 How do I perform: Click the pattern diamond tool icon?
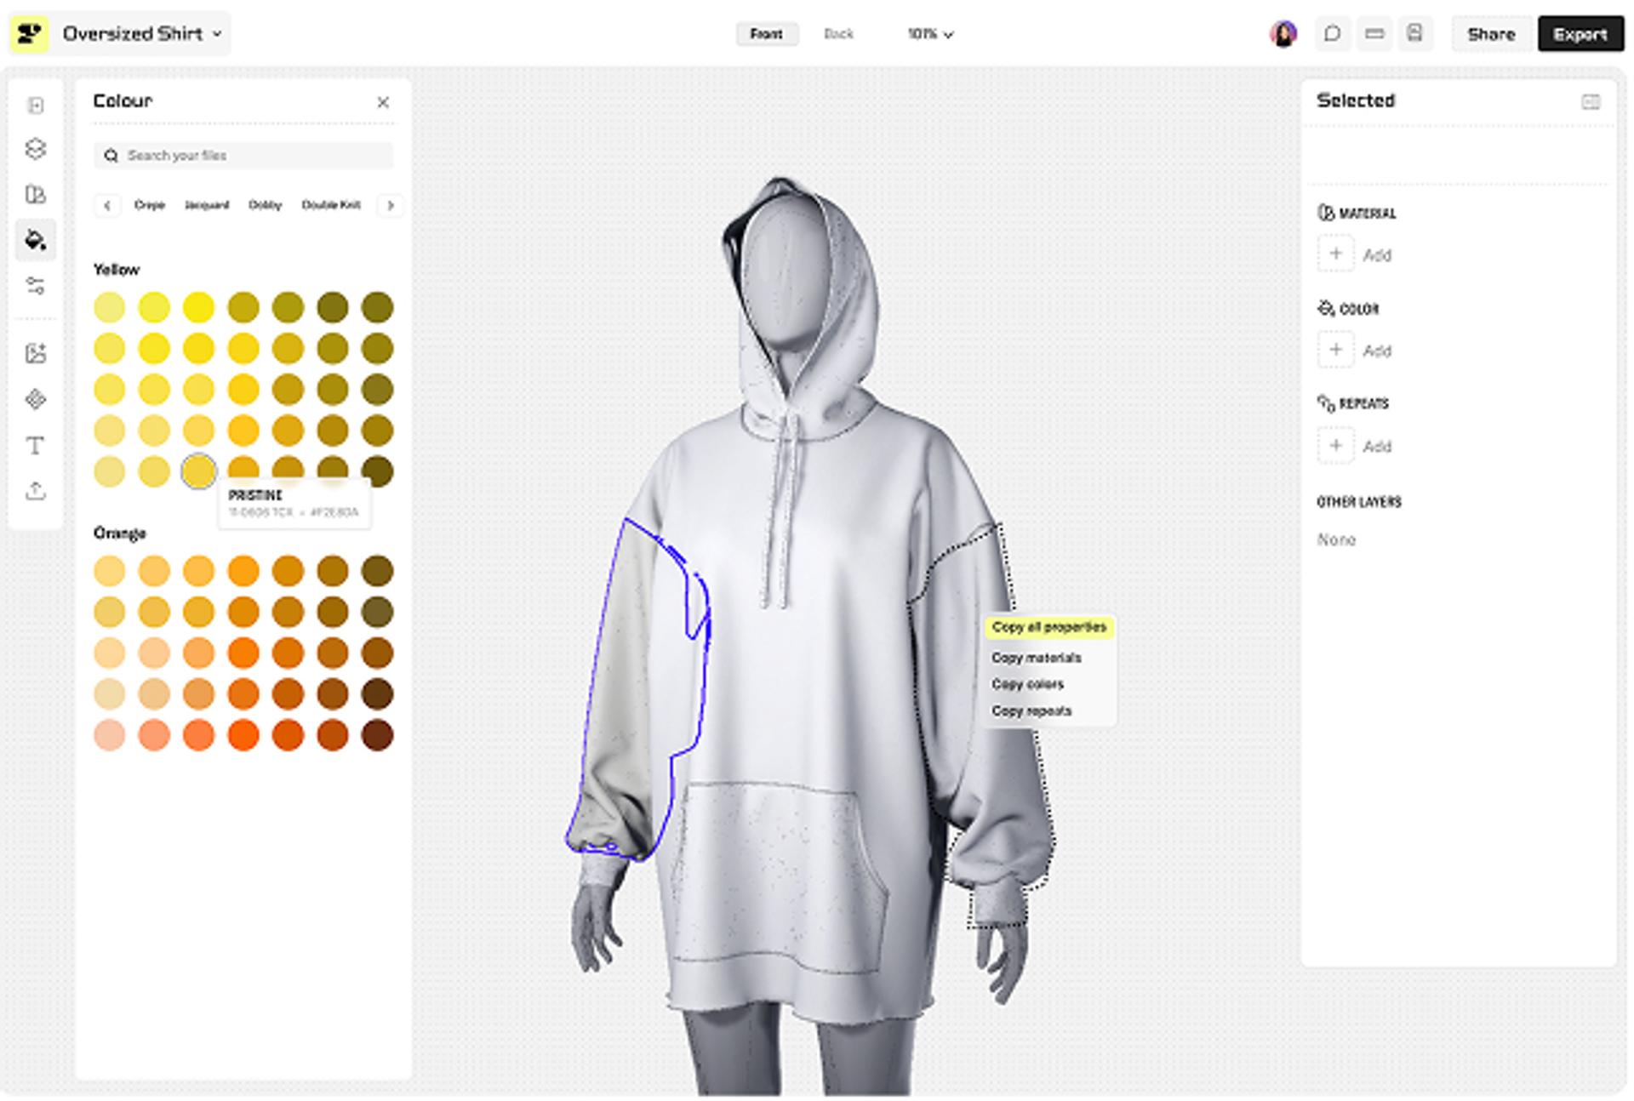[x=35, y=399]
